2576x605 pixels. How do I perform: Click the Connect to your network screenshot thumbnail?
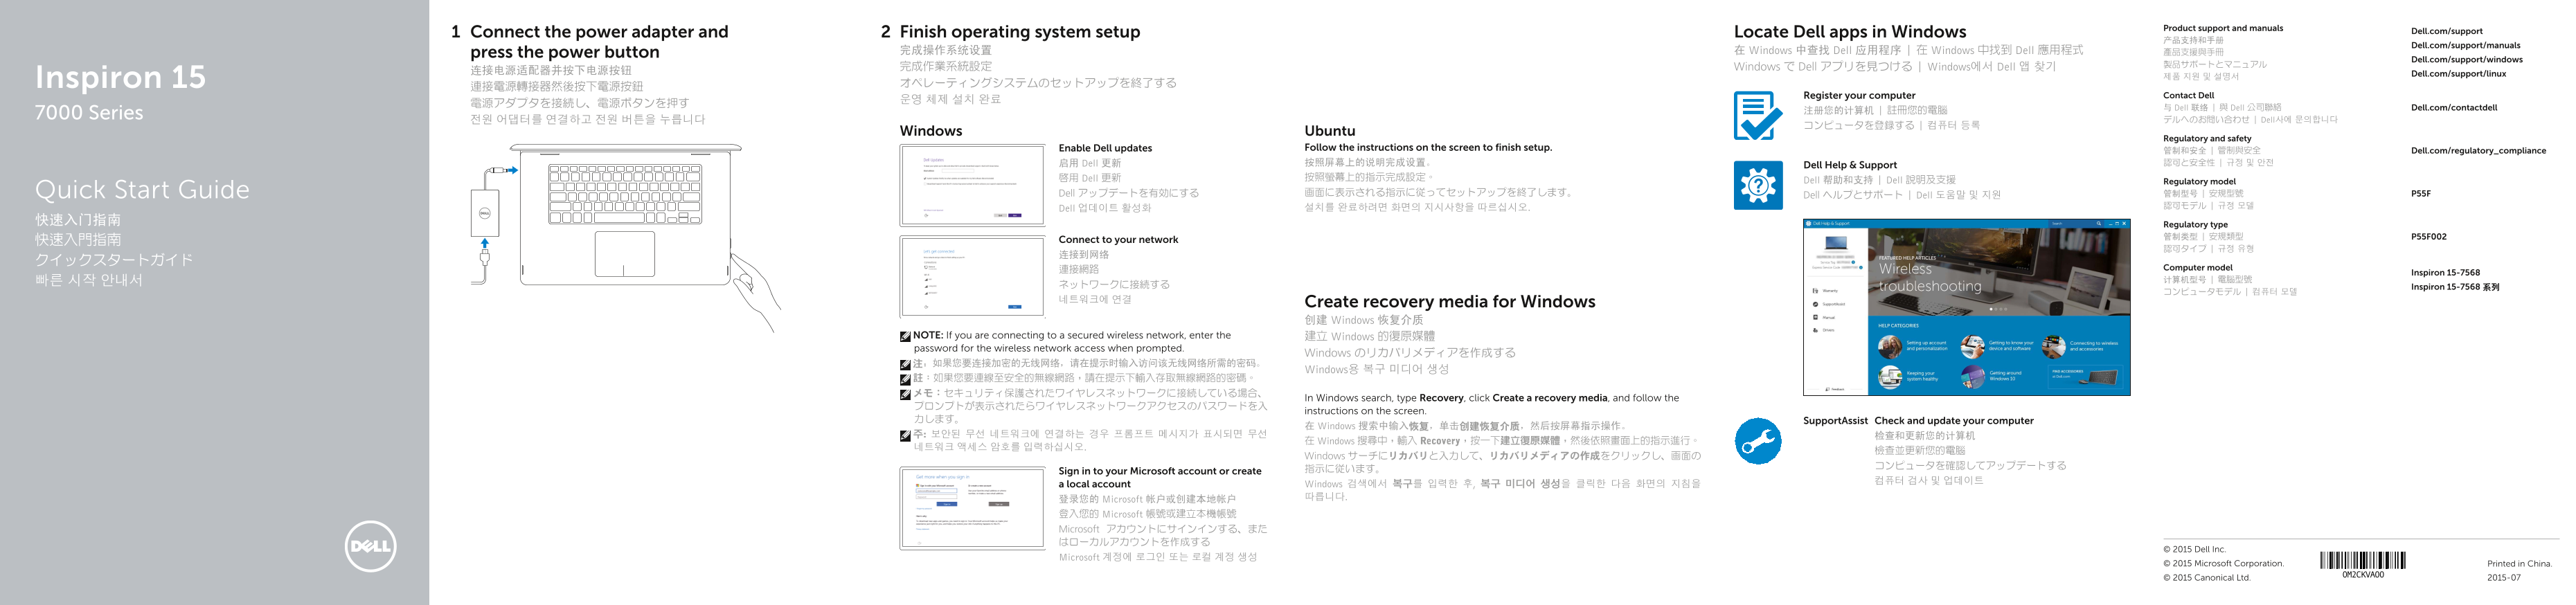972,277
